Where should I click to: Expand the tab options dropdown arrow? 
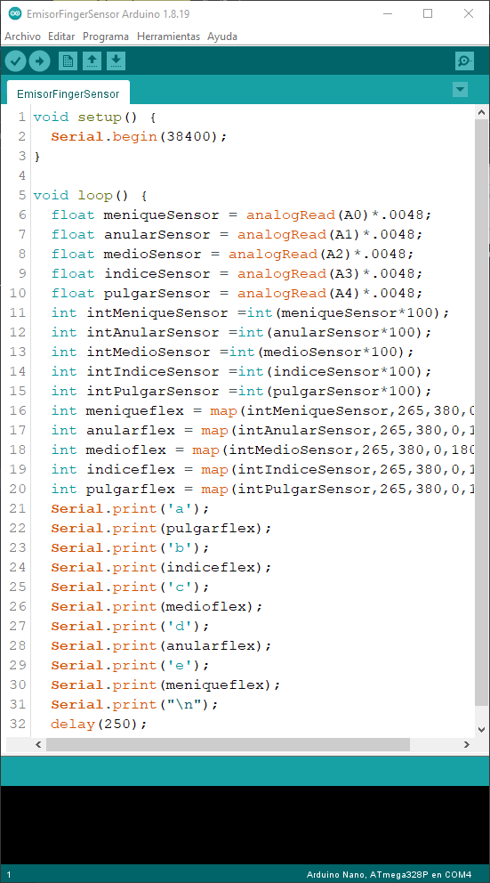460,90
